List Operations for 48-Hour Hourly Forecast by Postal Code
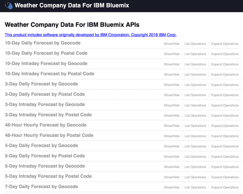 tap(195, 136)
